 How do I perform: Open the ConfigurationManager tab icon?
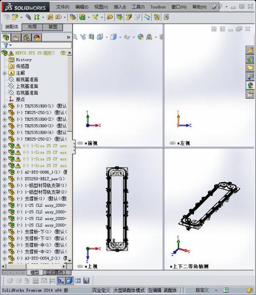27,37
